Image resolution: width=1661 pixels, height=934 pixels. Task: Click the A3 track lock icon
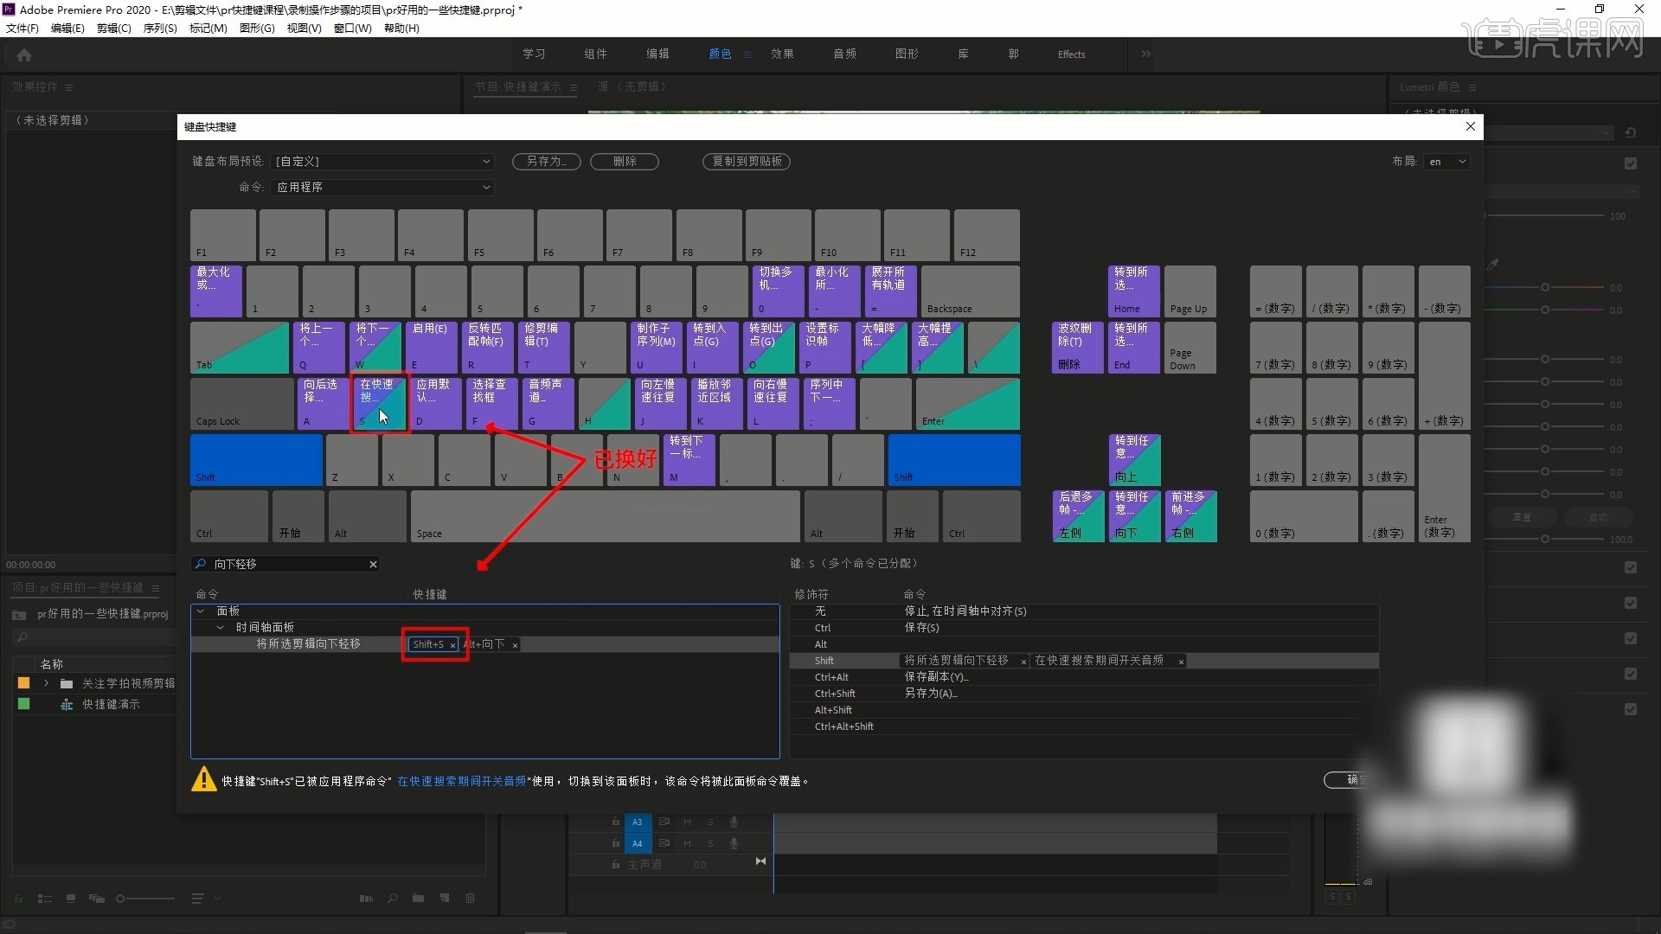point(616,822)
